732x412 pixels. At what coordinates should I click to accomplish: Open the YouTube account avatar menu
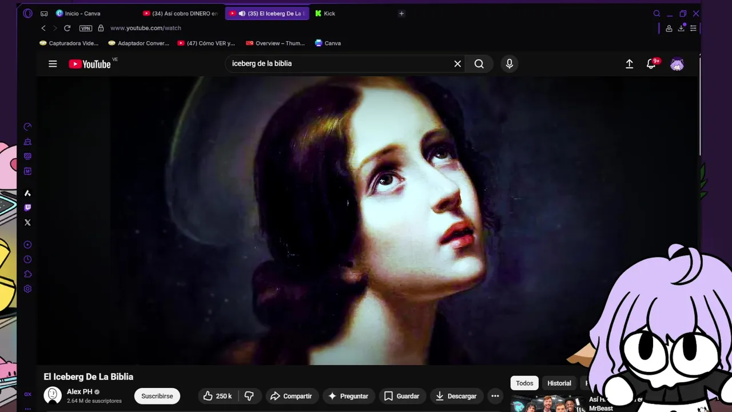pos(677,64)
